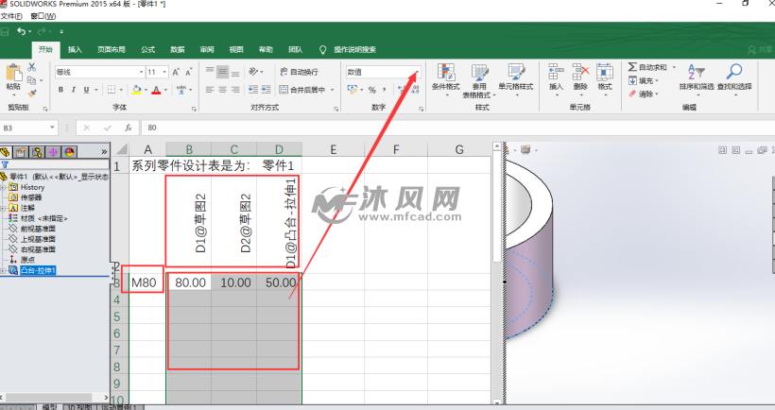Image resolution: width=775 pixels, height=410 pixels.
Task: Click the red font color swatch
Action: [156, 90]
